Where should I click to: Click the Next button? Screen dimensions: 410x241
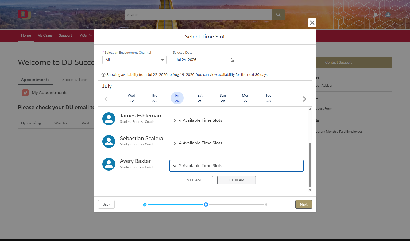point(304,204)
